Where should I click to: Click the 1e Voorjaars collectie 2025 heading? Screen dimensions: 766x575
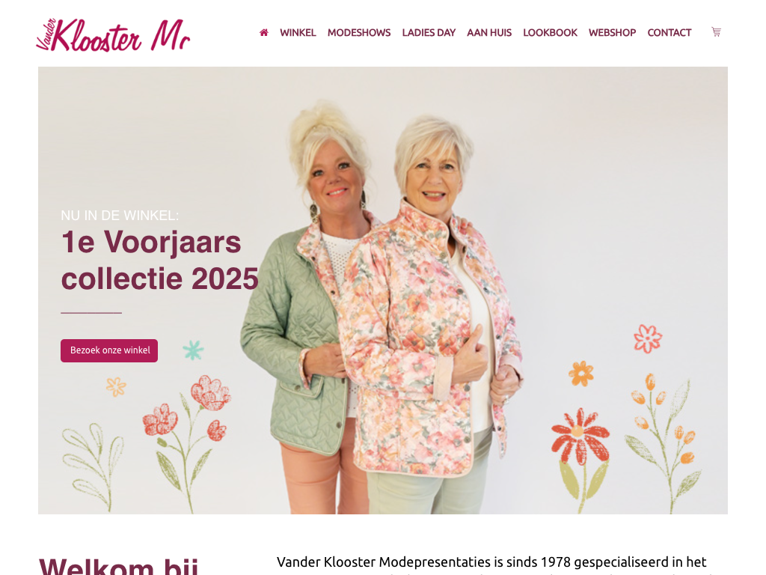(159, 260)
